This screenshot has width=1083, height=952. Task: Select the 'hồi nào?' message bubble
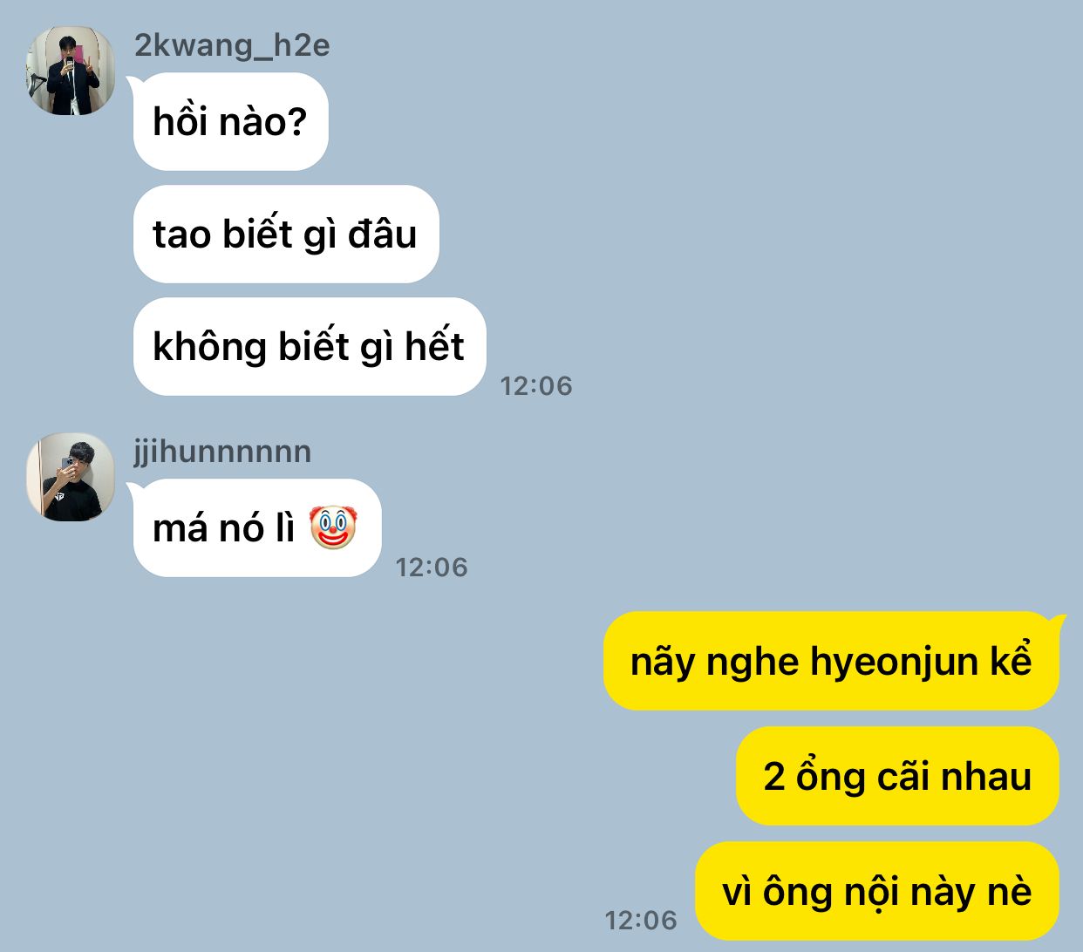[230, 122]
